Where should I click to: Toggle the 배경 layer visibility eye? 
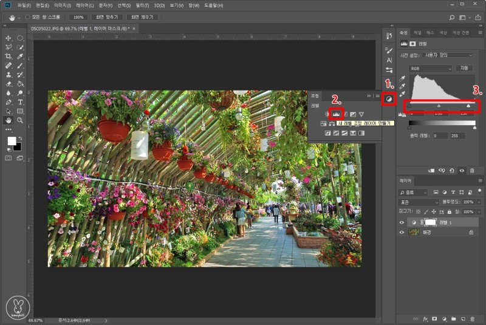coord(402,232)
